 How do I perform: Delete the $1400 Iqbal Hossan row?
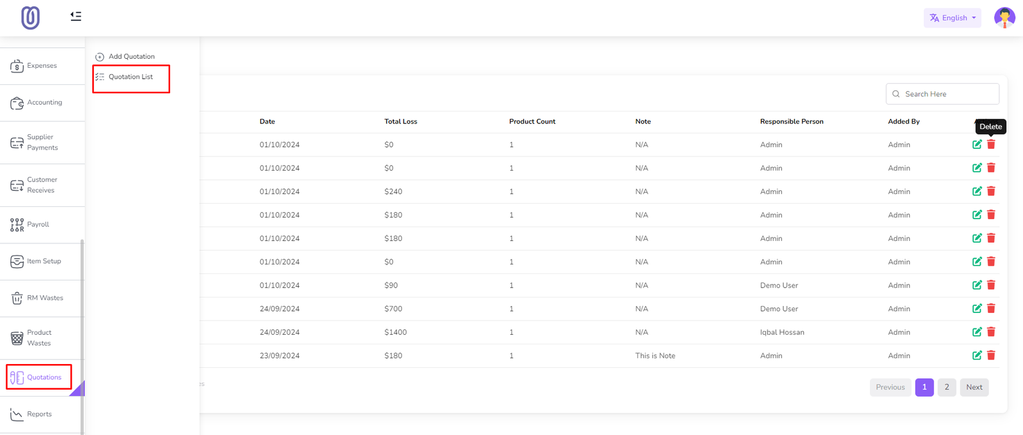pos(991,332)
